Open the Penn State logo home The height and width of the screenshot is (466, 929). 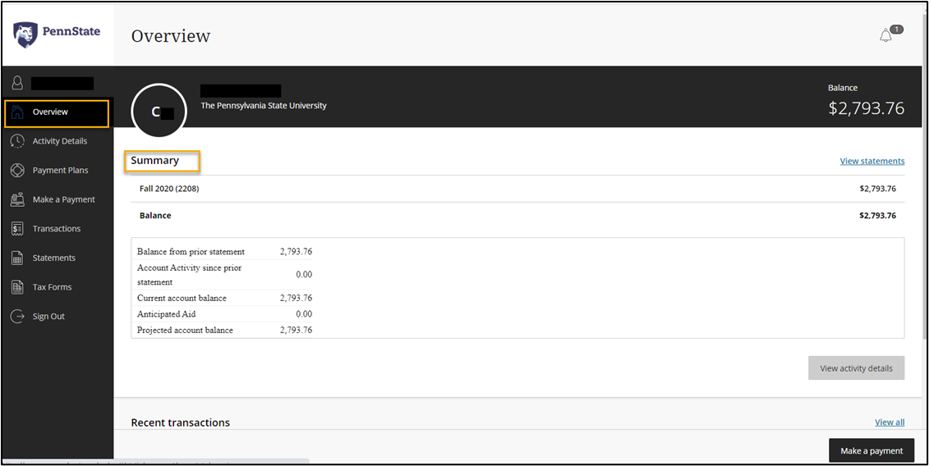click(x=57, y=34)
